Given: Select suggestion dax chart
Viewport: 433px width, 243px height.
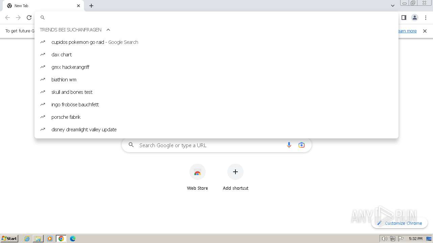Looking at the screenshot, I should pos(216,55).
